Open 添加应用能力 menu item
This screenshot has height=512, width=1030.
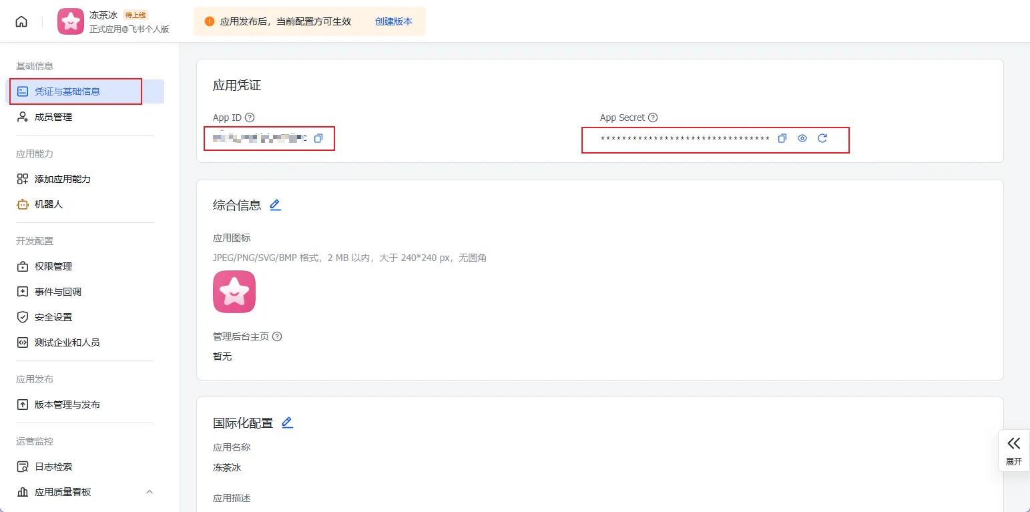62,179
